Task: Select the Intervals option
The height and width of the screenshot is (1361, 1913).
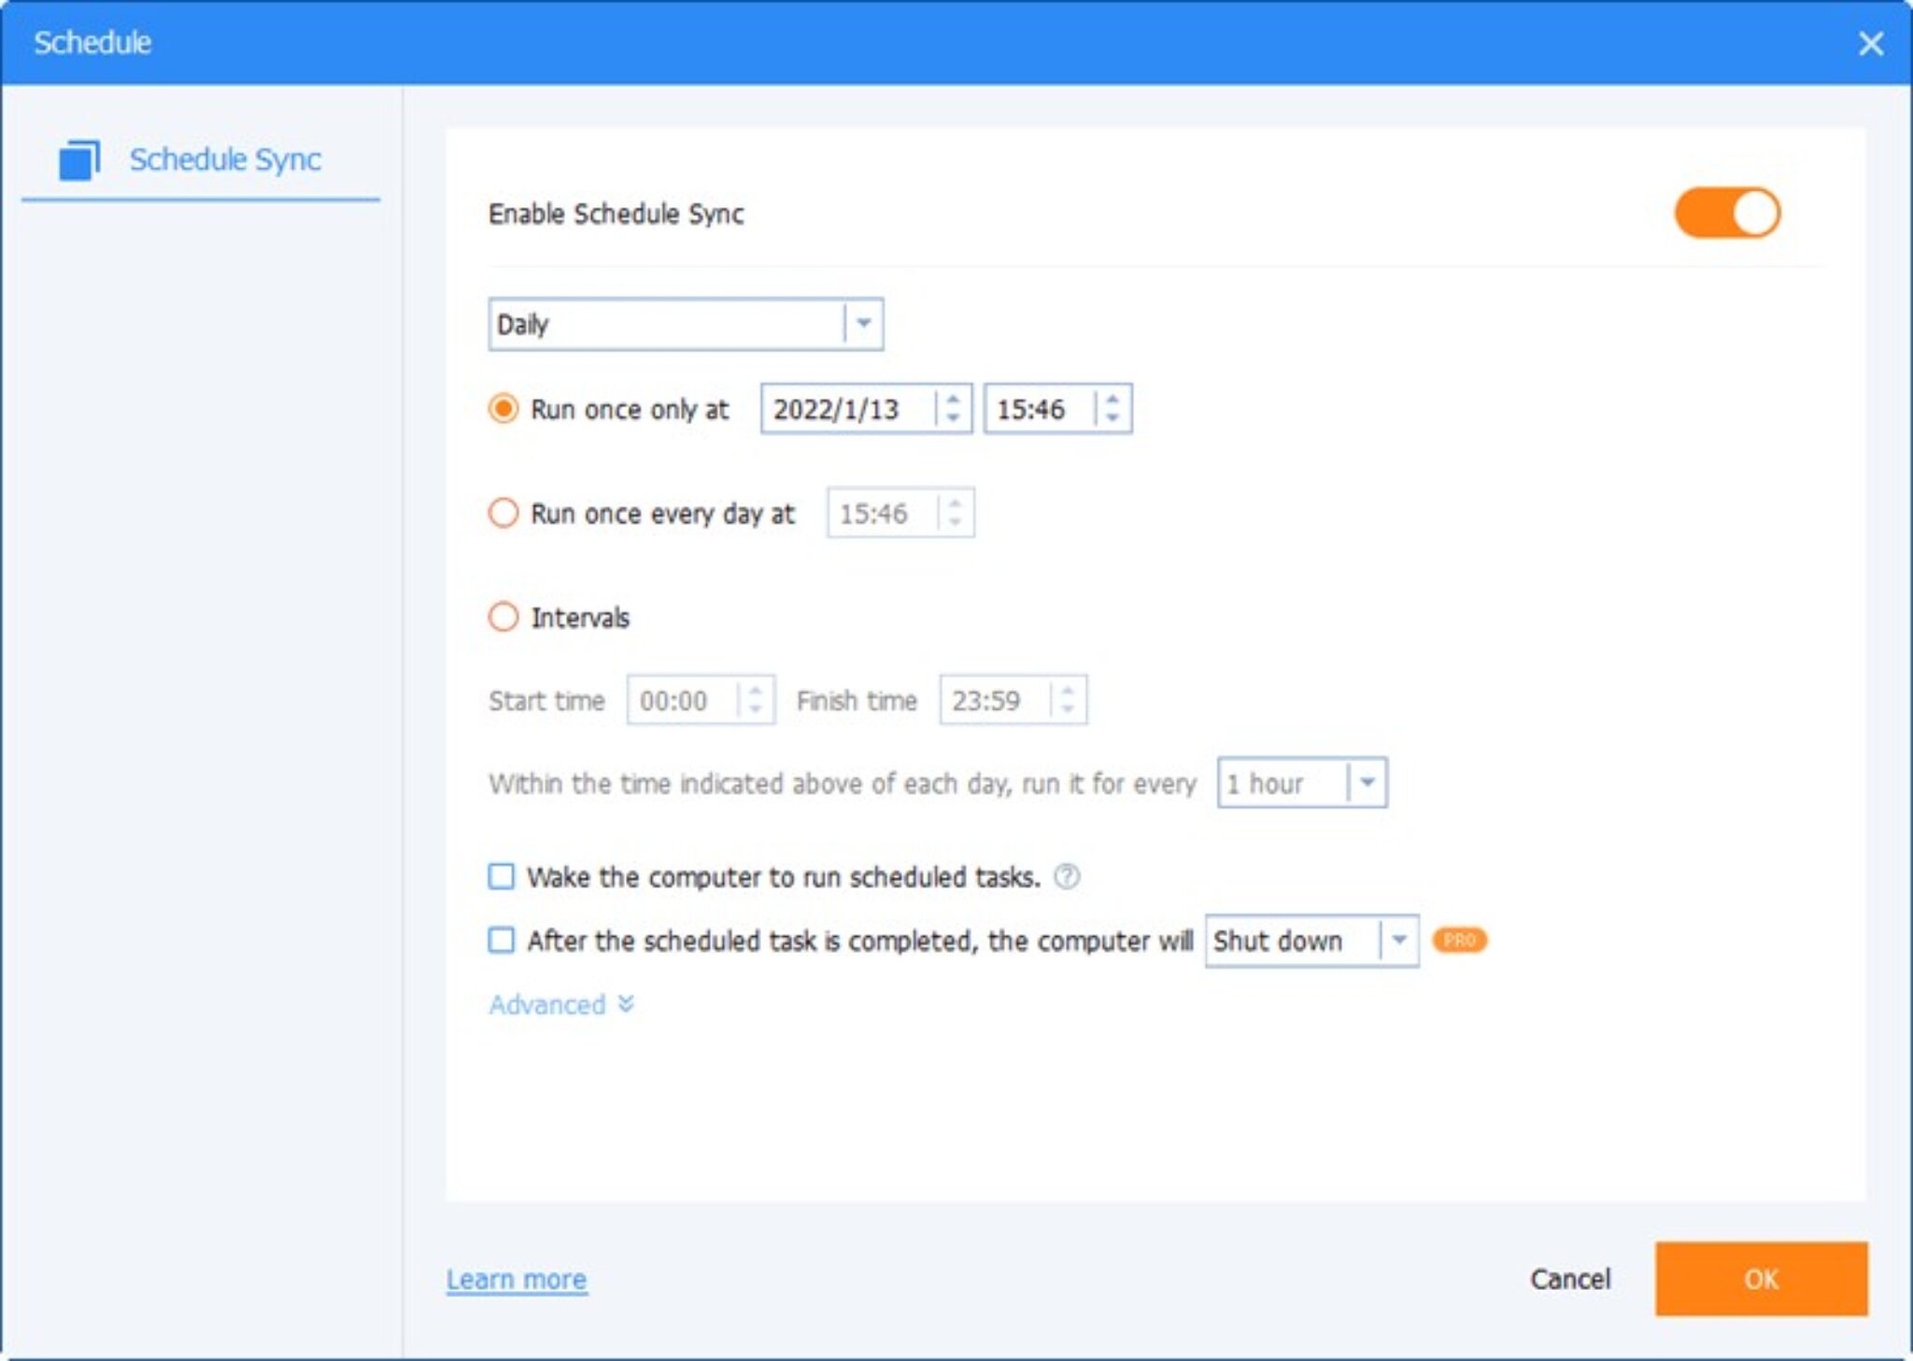Action: point(503,617)
